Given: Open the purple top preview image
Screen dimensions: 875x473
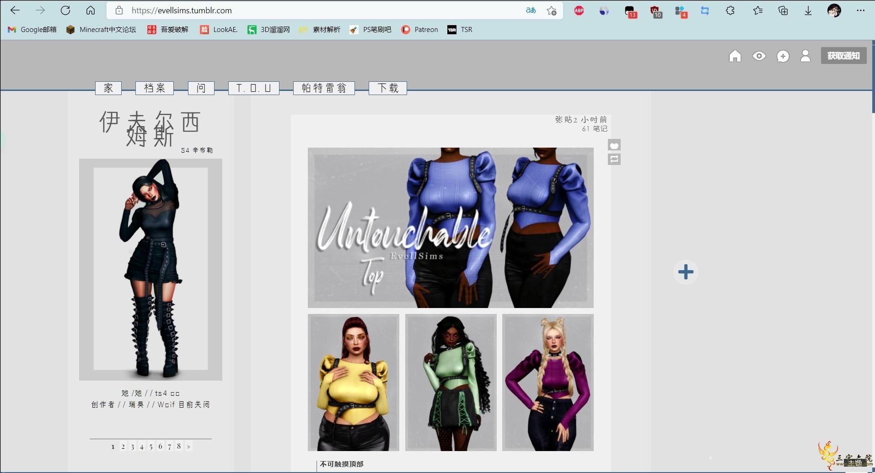Looking at the screenshot, I should 548,383.
